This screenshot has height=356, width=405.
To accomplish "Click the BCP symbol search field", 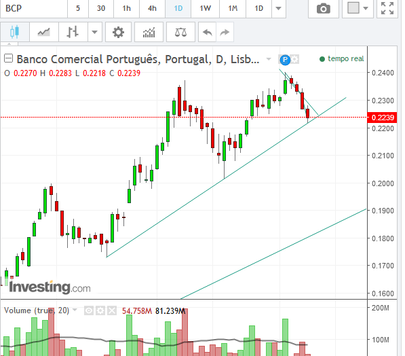I will (x=33, y=9).
